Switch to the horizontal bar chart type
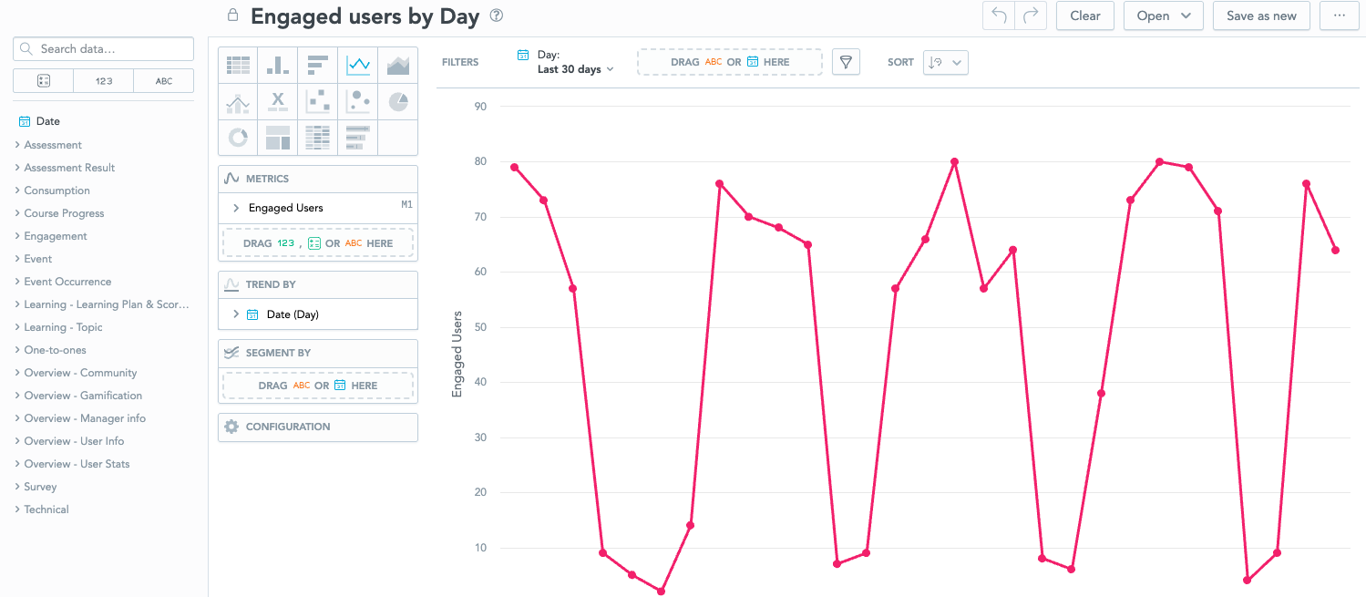Screen dimensions: 1366x597 [318, 64]
